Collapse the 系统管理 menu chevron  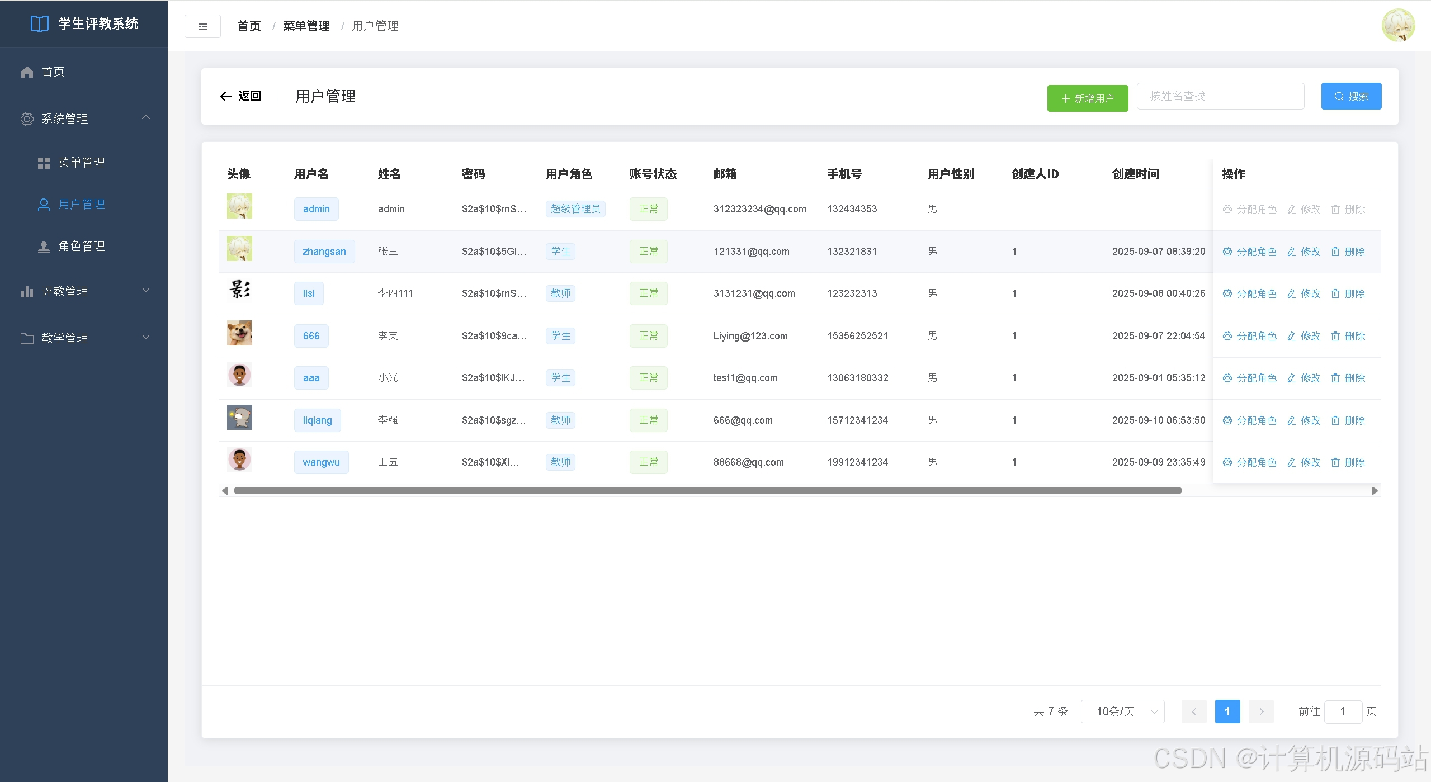(x=146, y=117)
